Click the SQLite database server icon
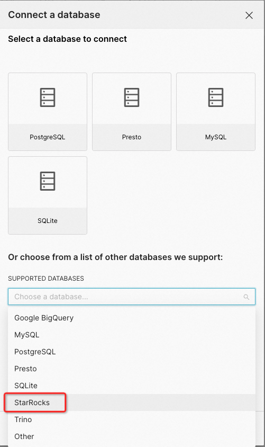Viewport: 265px width, 447px height. pyautogui.click(x=48, y=181)
